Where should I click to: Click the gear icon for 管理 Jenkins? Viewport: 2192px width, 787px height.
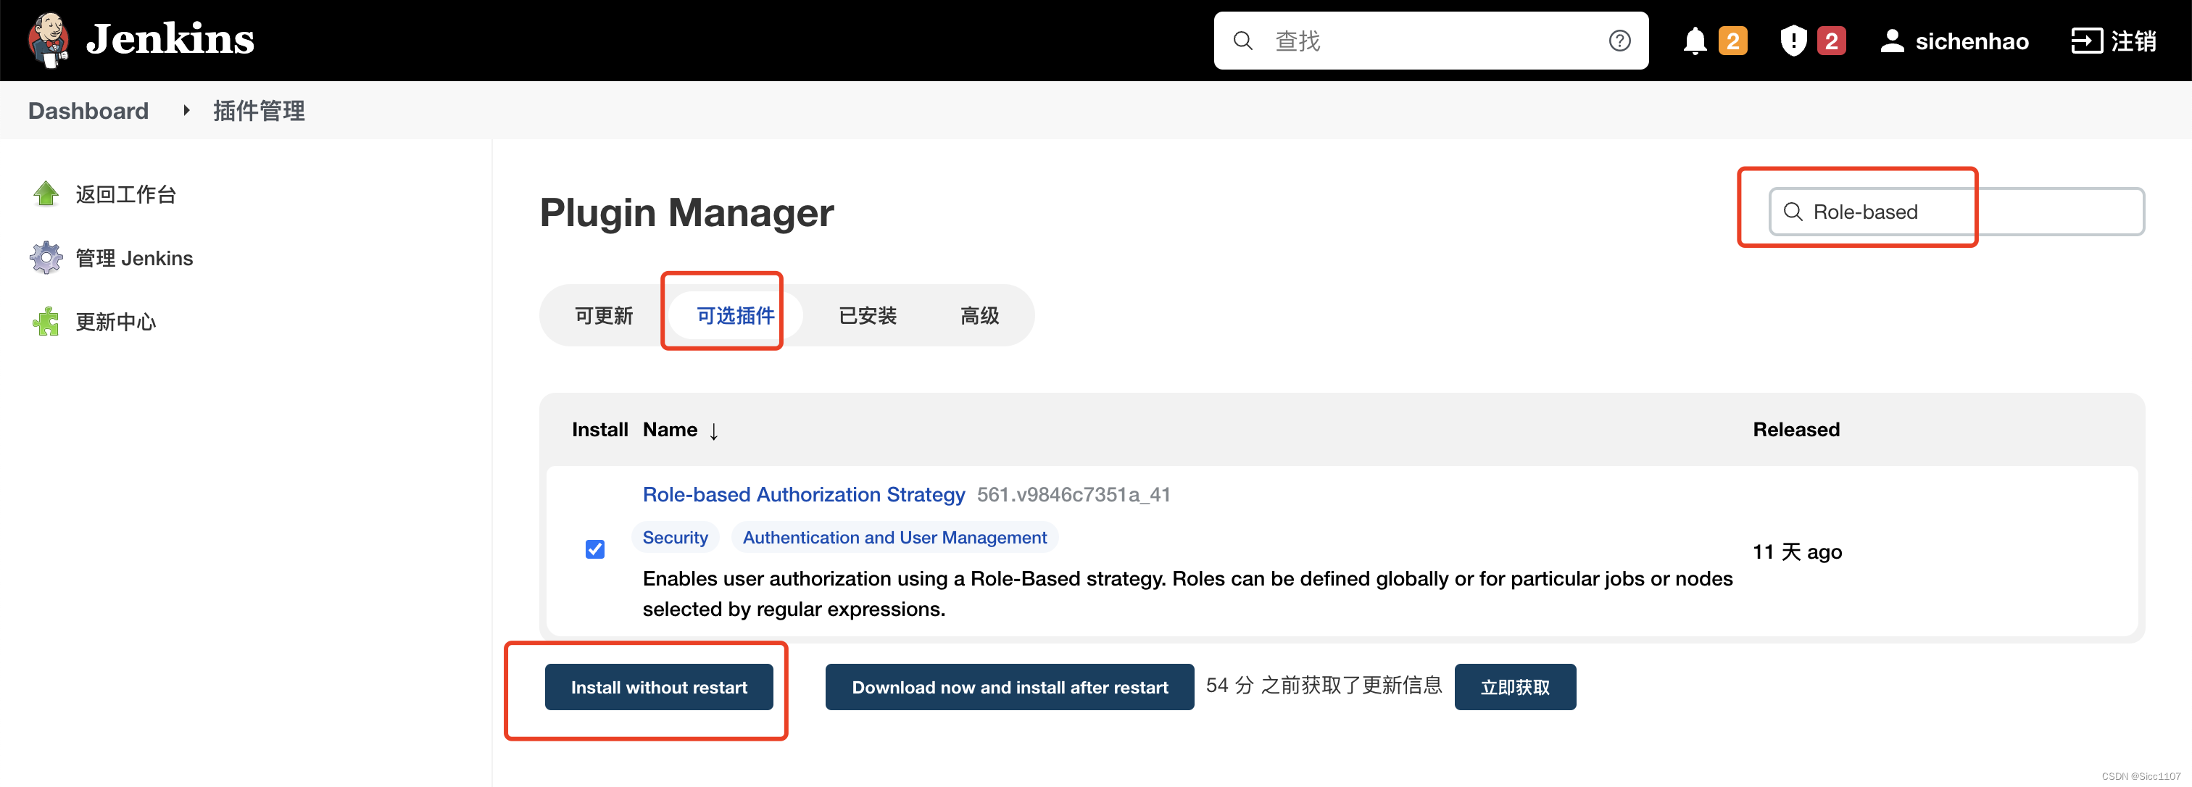pos(46,258)
